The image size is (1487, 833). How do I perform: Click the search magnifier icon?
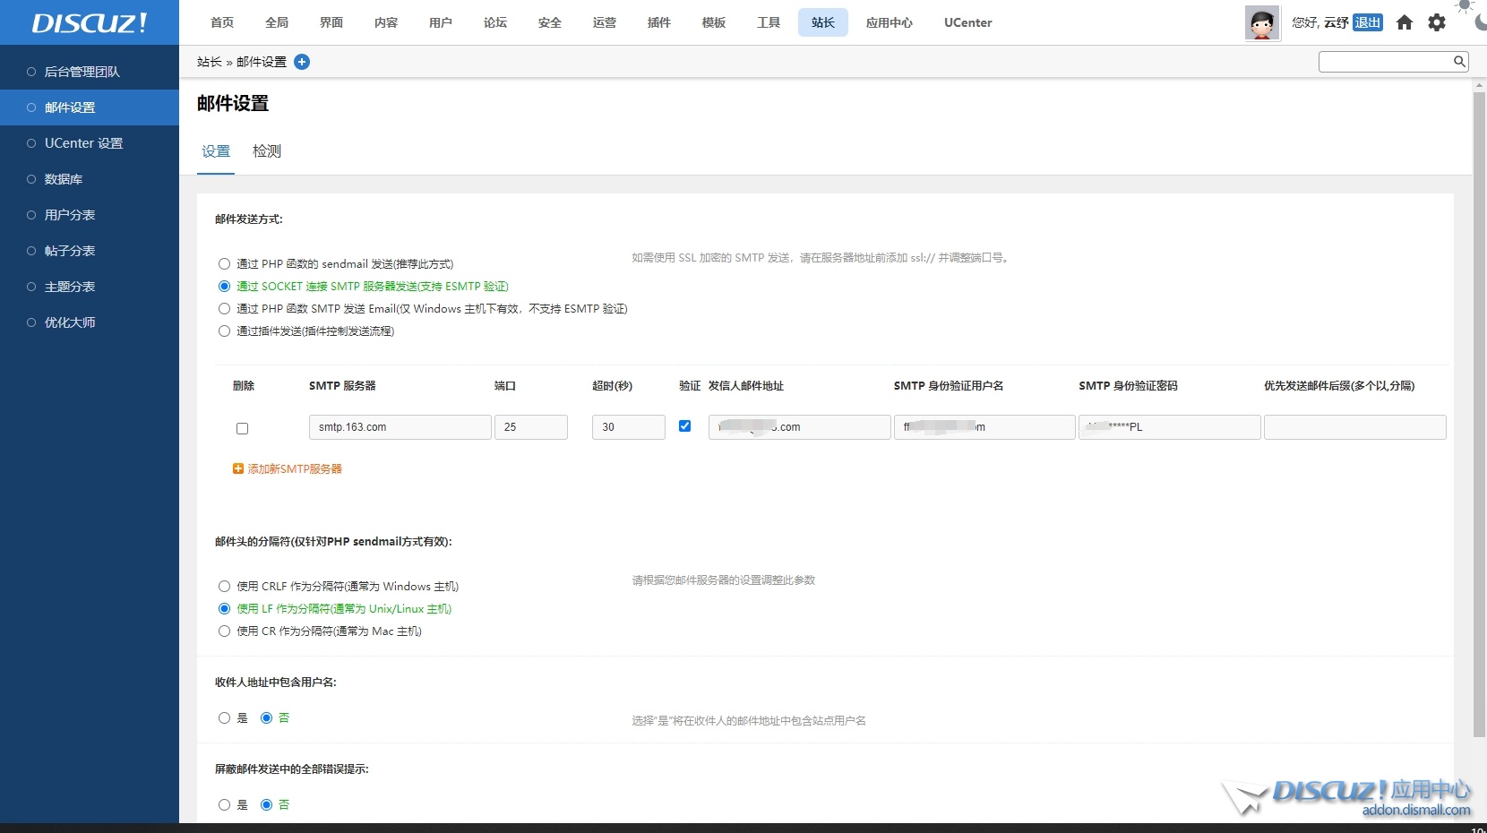click(x=1459, y=61)
